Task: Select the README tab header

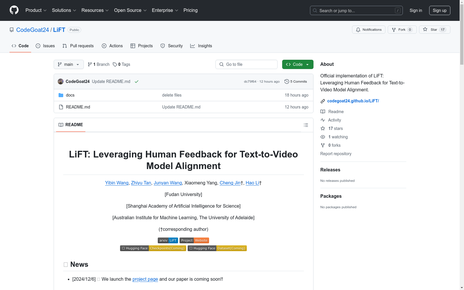Action: 71,125
